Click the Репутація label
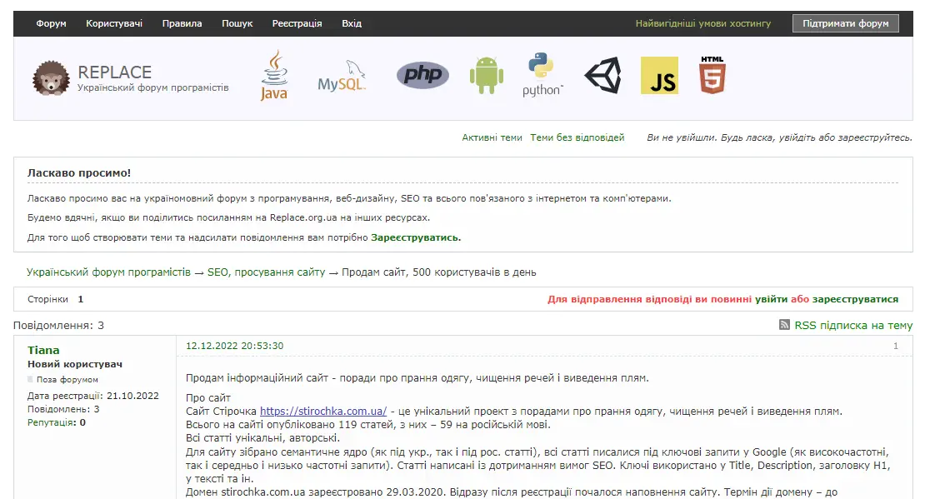 [x=50, y=422]
